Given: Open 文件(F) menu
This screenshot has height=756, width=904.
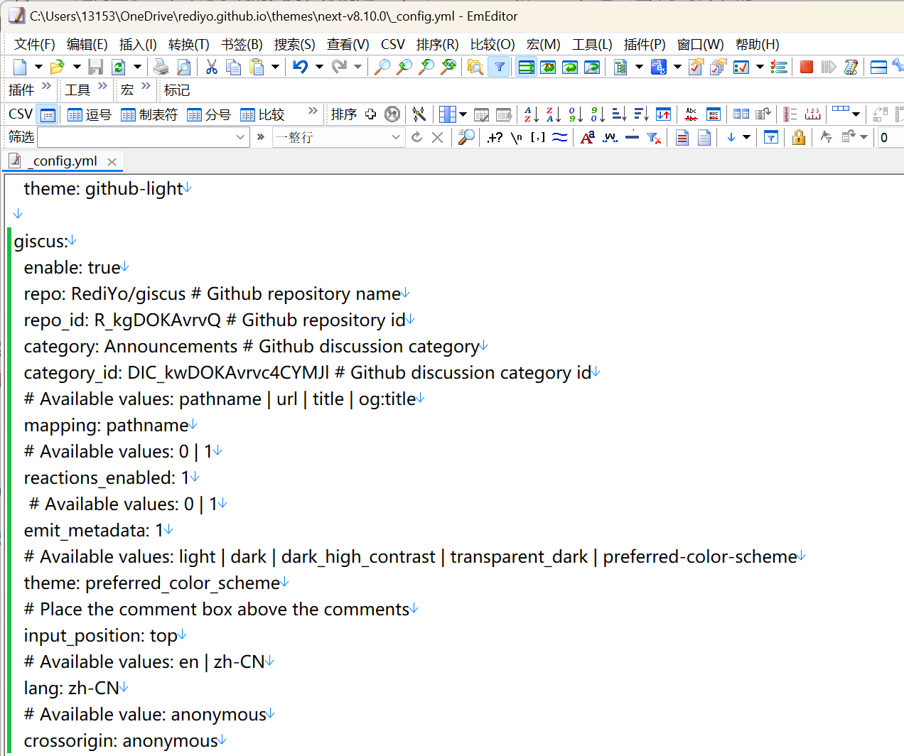Looking at the screenshot, I should (35, 44).
